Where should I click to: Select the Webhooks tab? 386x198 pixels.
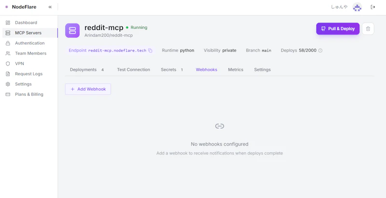click(207, 70)
